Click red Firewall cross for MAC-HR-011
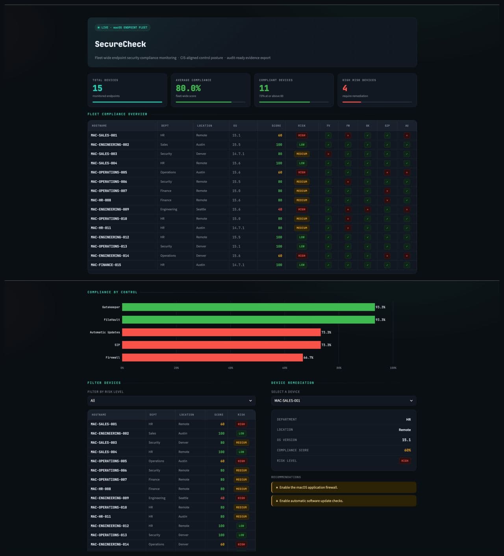The width and height of the screenshot is (504, 556). [x=348, y=228]
